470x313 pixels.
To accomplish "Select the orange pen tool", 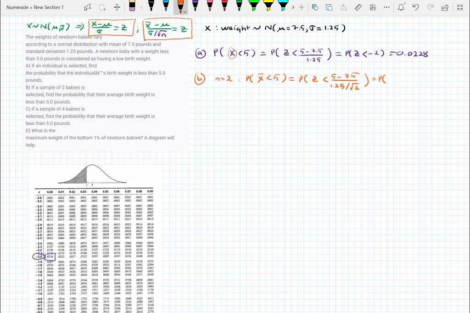I will [181, 7].
